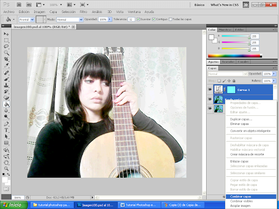Switch to the Canales tab

coord(243,62)
